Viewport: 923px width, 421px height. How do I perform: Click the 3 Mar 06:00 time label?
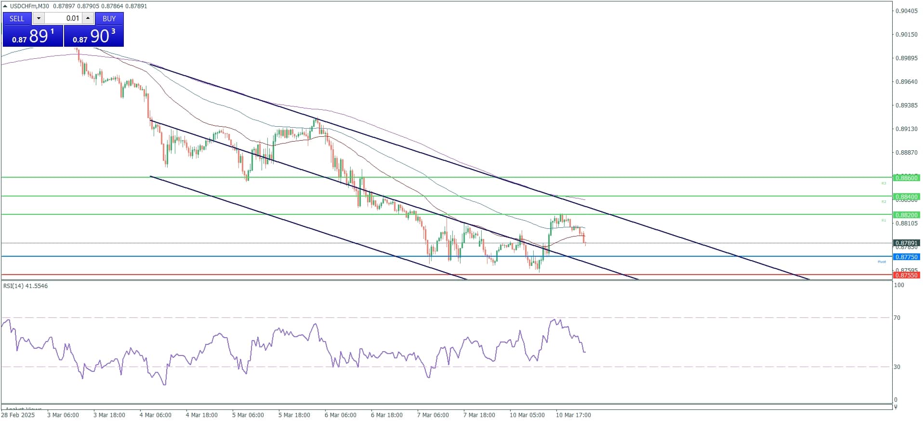coord(63,415)
